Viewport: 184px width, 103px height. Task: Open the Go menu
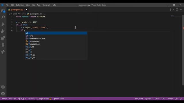34,5
